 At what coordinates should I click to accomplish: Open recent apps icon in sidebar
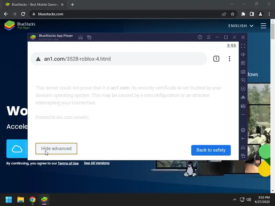coord(243,156)
